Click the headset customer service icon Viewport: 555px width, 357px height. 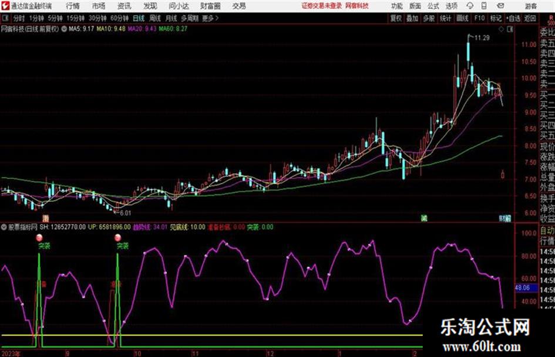pos(470,6)
